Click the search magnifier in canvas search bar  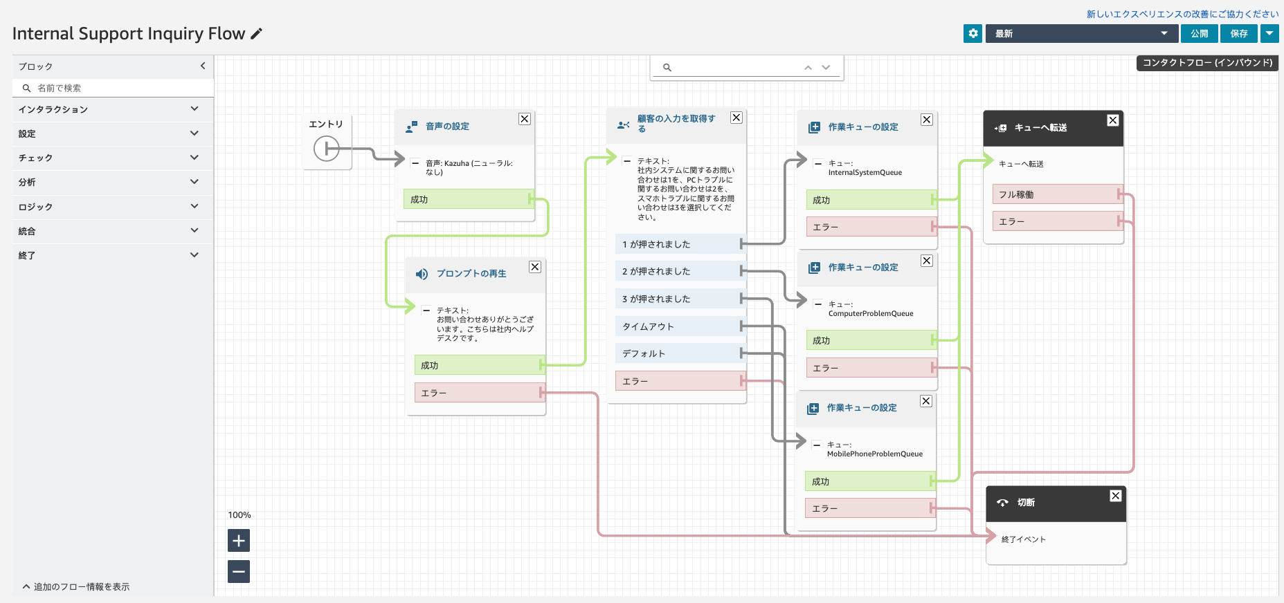pyautogui.click(x=667, y=68)
